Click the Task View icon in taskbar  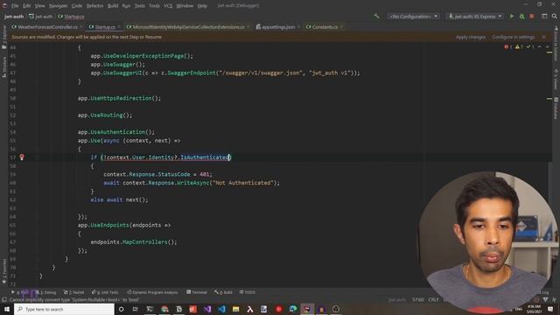pyautogui.click(x=136, y=309)
